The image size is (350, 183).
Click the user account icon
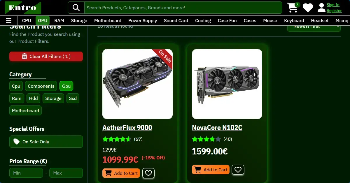click(321, 8)
